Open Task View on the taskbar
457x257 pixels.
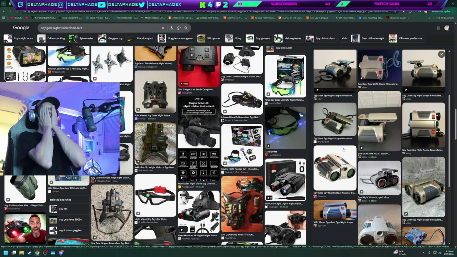click(14, 253)
